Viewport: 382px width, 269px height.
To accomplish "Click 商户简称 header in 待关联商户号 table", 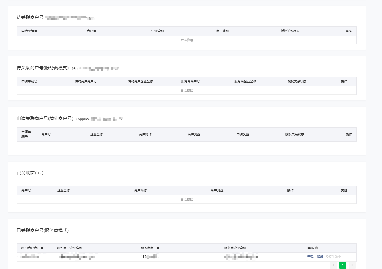I will tap(222, 31).
